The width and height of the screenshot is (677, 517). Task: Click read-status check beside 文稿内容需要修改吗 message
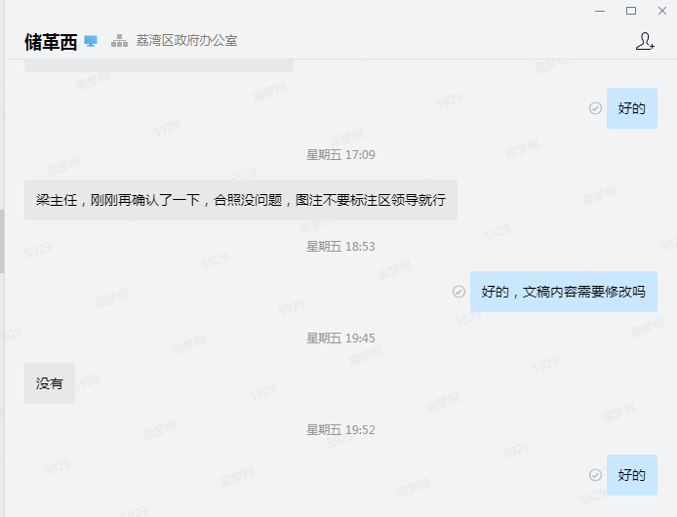pos(458,292)
